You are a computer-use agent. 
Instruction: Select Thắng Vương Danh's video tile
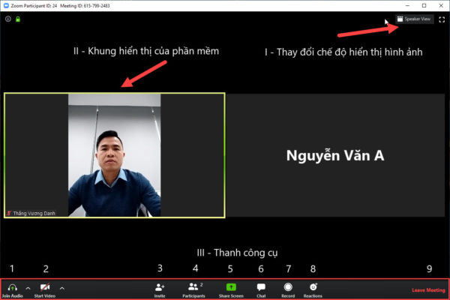[114, 155]
